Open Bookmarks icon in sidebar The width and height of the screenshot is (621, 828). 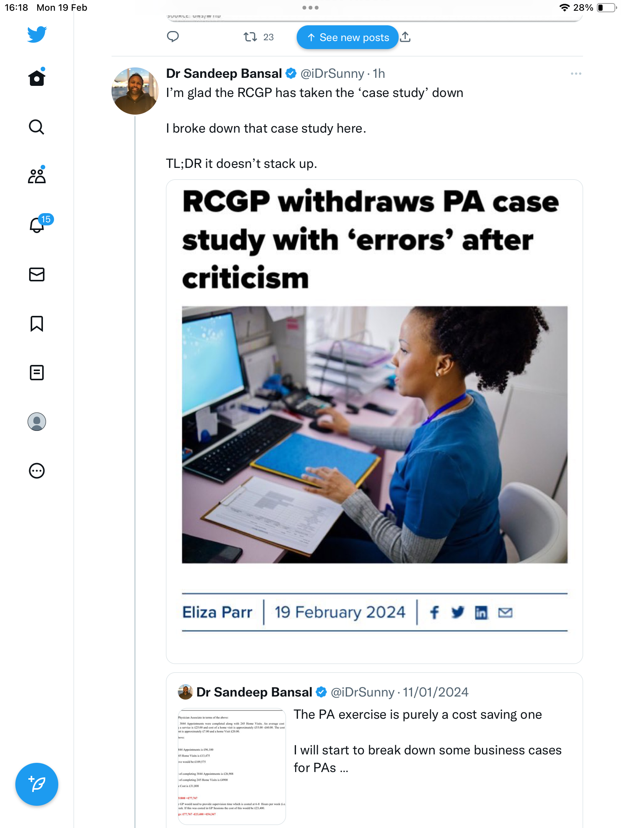click(37, 324)
